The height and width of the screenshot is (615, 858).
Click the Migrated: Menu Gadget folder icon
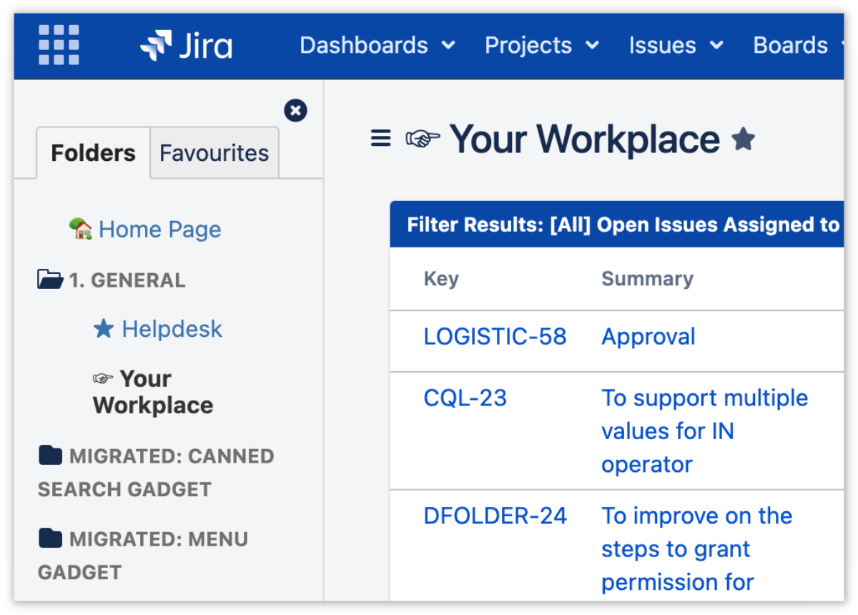(x=50, y=538)
